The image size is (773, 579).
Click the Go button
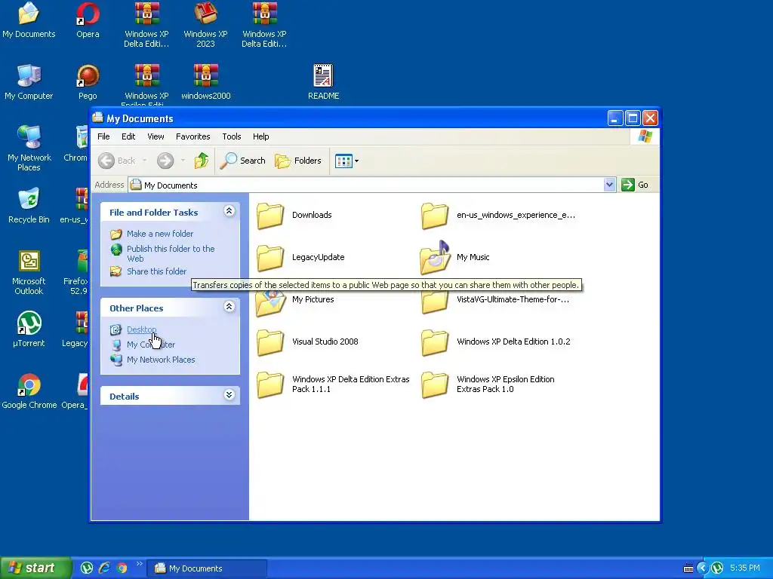point(635,185)
